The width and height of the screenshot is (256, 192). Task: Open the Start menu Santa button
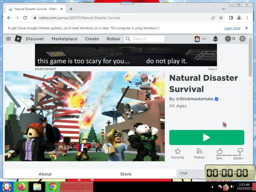click(6, 186)
